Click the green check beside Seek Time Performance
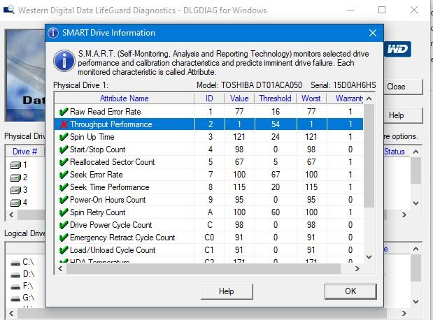Viewport: 433px width, 320px height. [x=64, y=187]
